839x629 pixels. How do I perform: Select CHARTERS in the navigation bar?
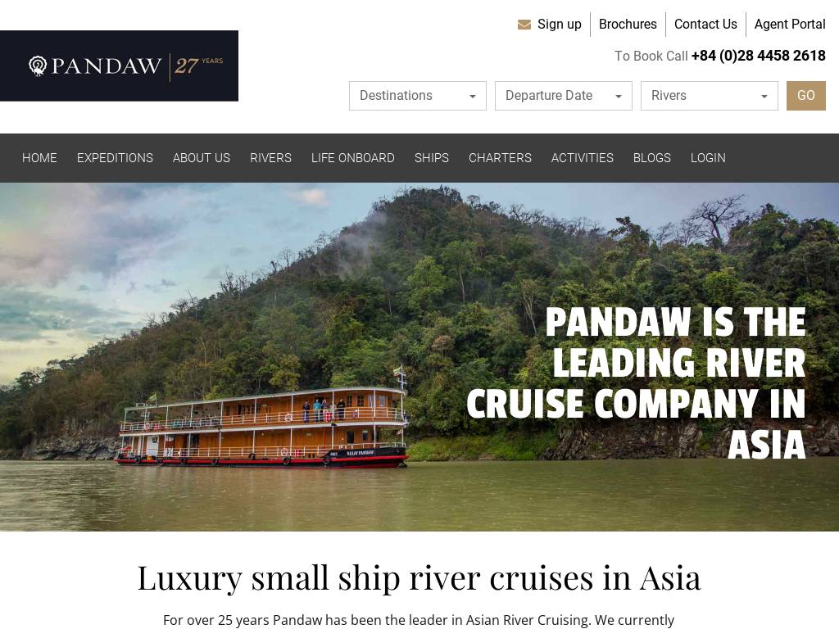[501, 158]
